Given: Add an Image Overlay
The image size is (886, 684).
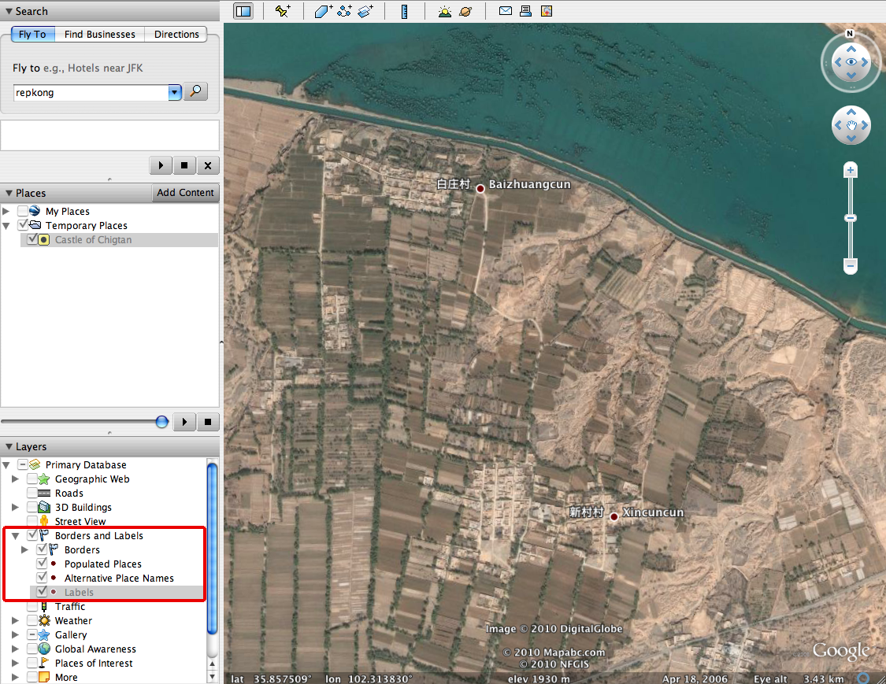Looking at the screenshot, I should (x=365, y=10).
